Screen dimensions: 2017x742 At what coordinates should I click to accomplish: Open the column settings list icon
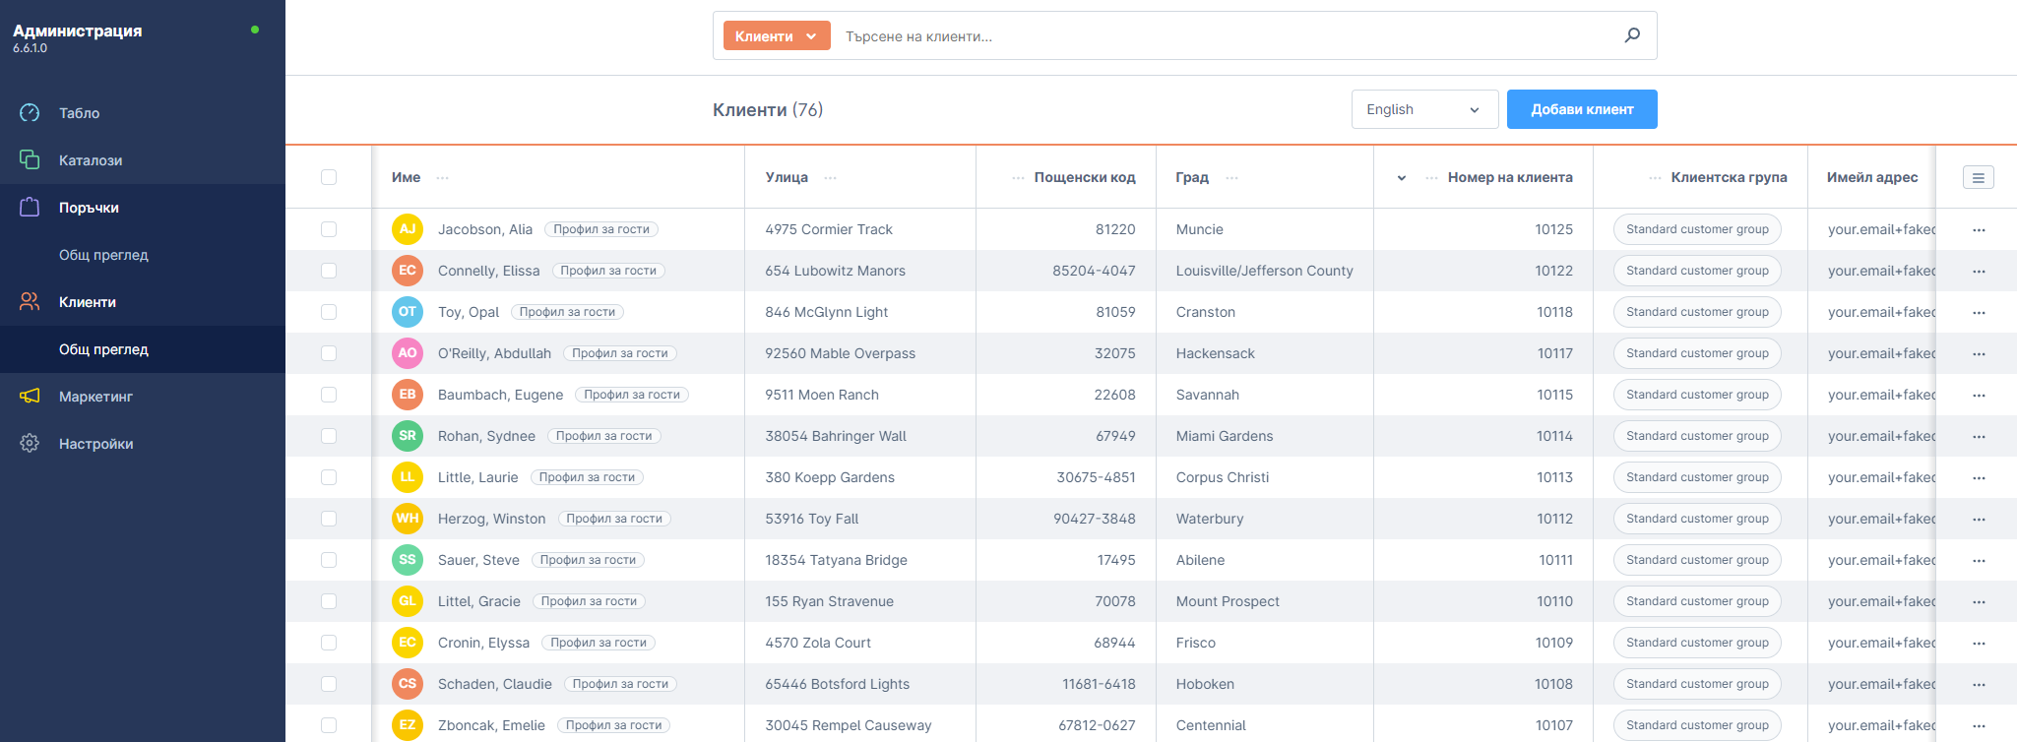click(1978, 178)
